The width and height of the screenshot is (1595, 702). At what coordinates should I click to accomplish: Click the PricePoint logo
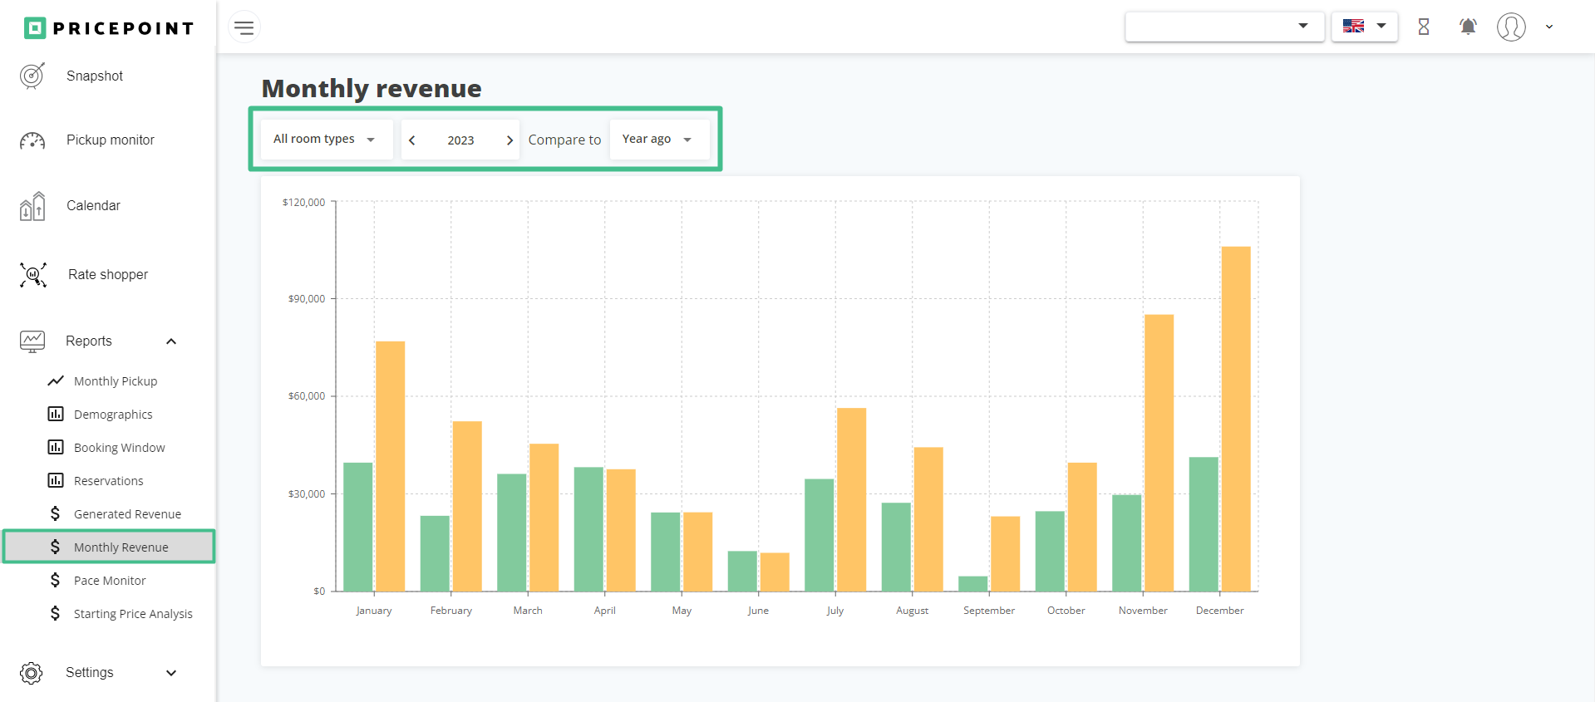pyautogui.click(x=109, y=28)
